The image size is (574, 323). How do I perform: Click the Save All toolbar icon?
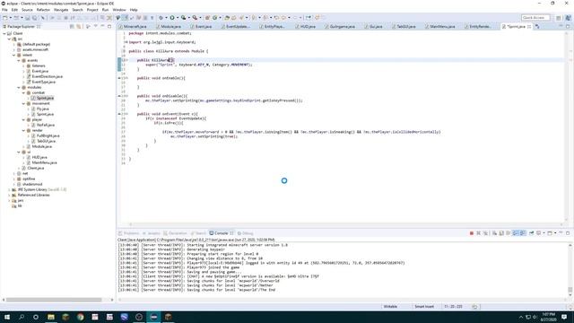pyautogui.click(x=34, y=18)
